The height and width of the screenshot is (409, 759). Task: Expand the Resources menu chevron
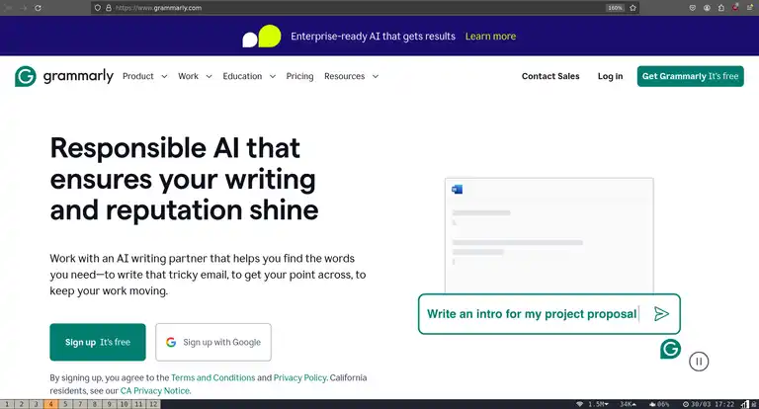pyautogui.click(x=376, y=76)
